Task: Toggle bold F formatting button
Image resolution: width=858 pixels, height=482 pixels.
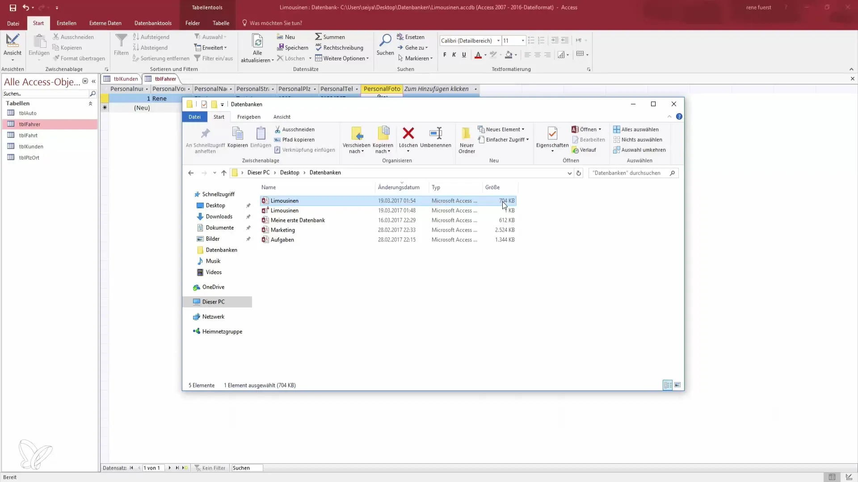Action: pos(445,55)
